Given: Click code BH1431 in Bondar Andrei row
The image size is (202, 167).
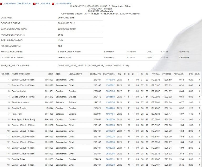Looking at the screenshot, I should [49, 91].
